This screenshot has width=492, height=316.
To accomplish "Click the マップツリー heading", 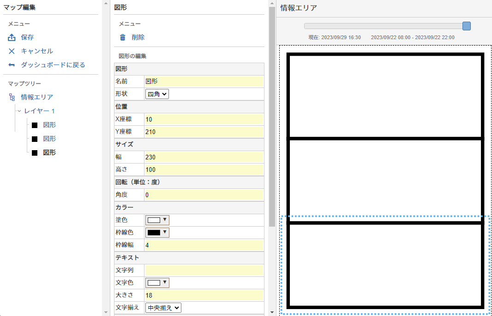I will (x=24, y=84).
